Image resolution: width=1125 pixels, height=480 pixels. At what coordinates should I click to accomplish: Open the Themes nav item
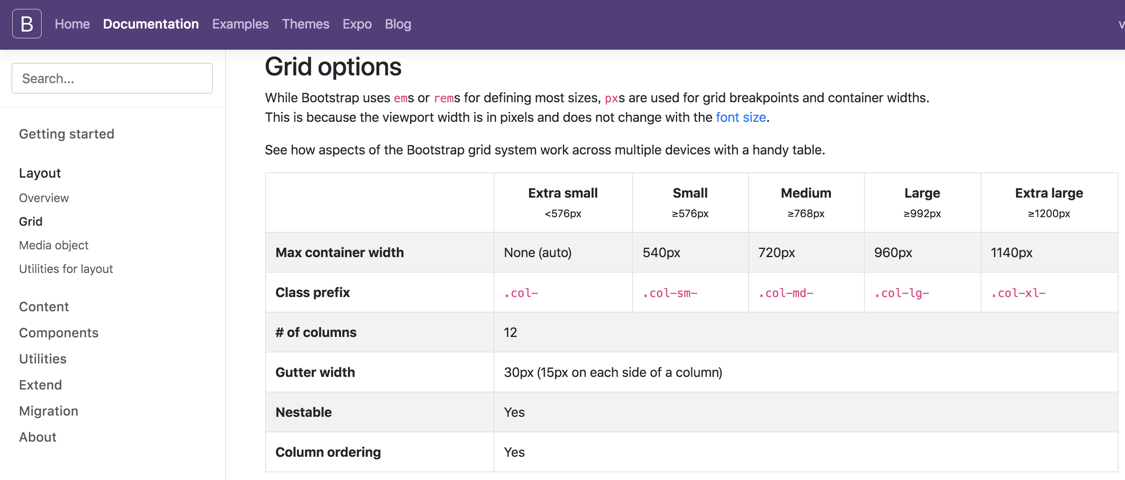tap(305, 24)
